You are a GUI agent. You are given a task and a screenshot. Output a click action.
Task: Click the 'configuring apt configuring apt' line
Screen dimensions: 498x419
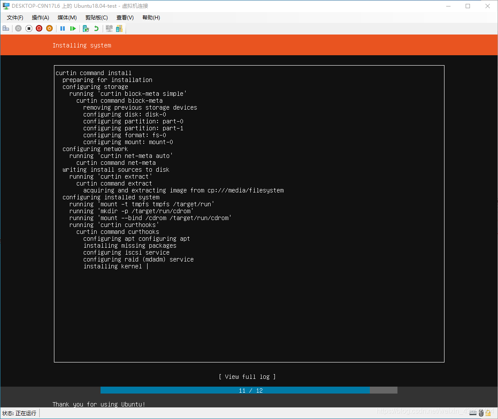136,239
